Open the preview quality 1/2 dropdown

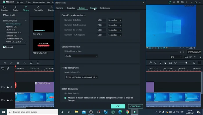[176, 57]
